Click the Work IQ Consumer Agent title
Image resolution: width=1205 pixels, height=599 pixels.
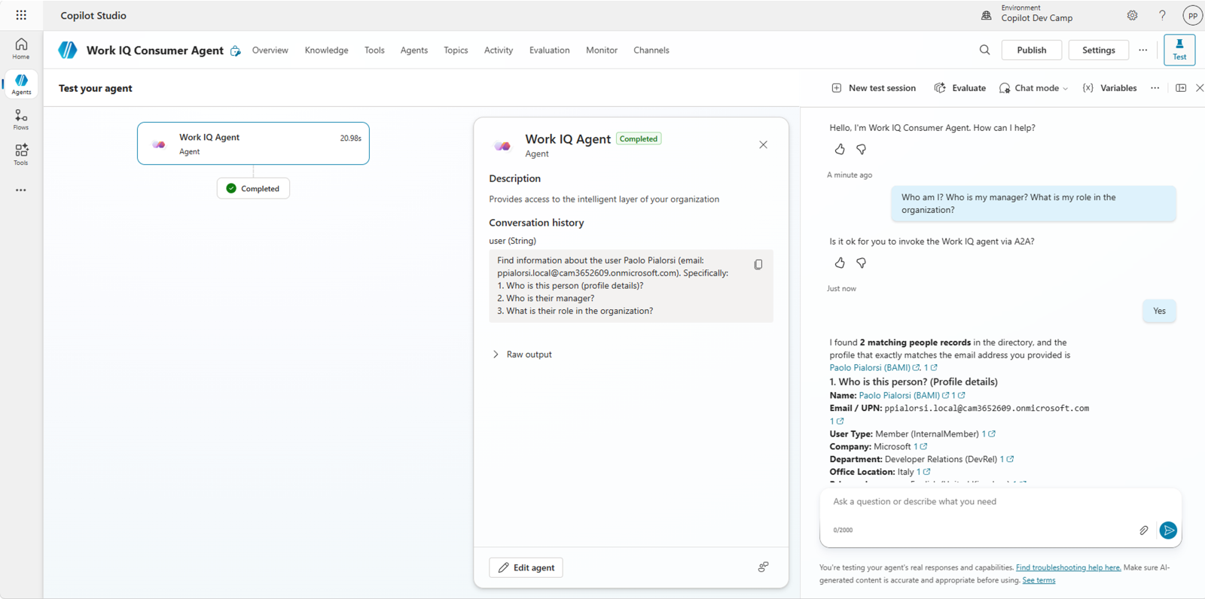tap(155, 50)
